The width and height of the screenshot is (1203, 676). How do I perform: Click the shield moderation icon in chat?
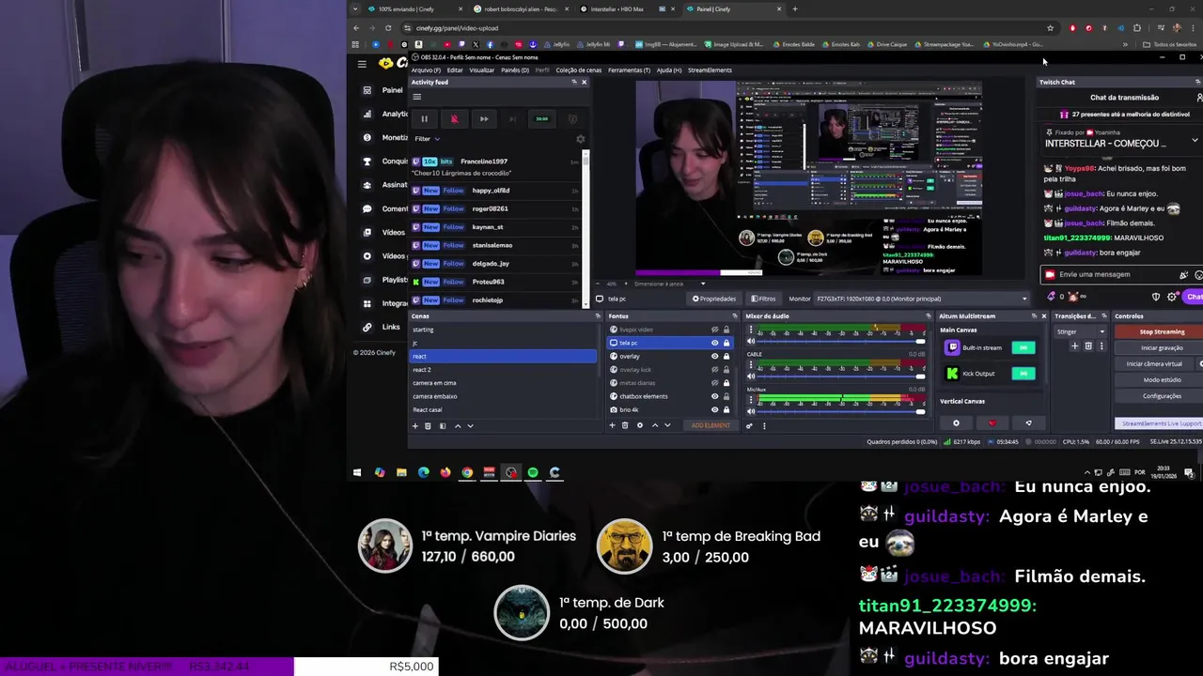(1156, 297)
